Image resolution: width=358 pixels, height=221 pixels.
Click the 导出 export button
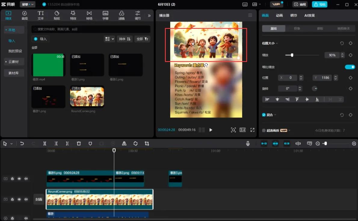tap(319, 4)
